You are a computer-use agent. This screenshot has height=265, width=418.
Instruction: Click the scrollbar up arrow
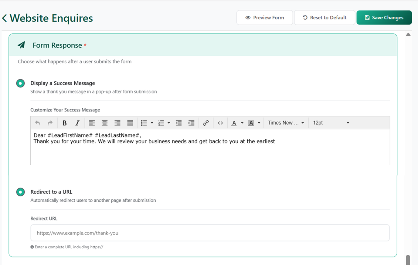click(408, 35)
